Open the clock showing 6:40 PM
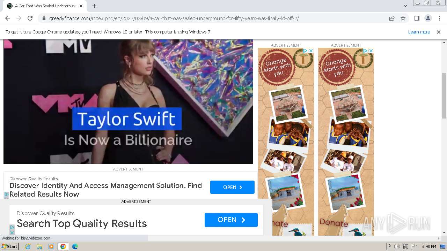The height and width of the screenshot is (251, 447). click(429, 246)
